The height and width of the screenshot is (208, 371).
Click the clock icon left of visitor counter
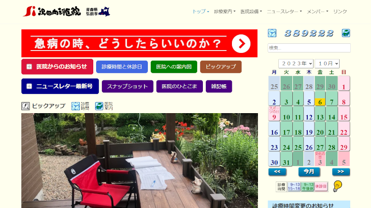point(272,33)
